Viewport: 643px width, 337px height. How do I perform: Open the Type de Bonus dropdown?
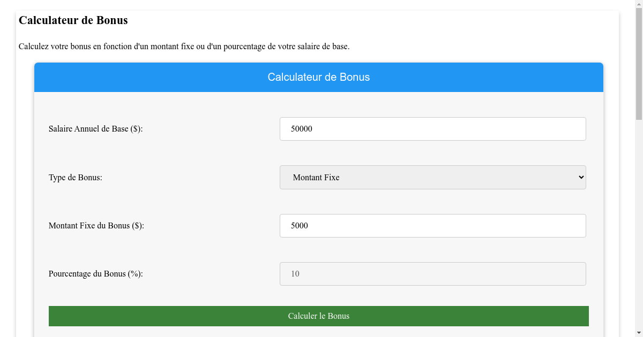(432, 177)
